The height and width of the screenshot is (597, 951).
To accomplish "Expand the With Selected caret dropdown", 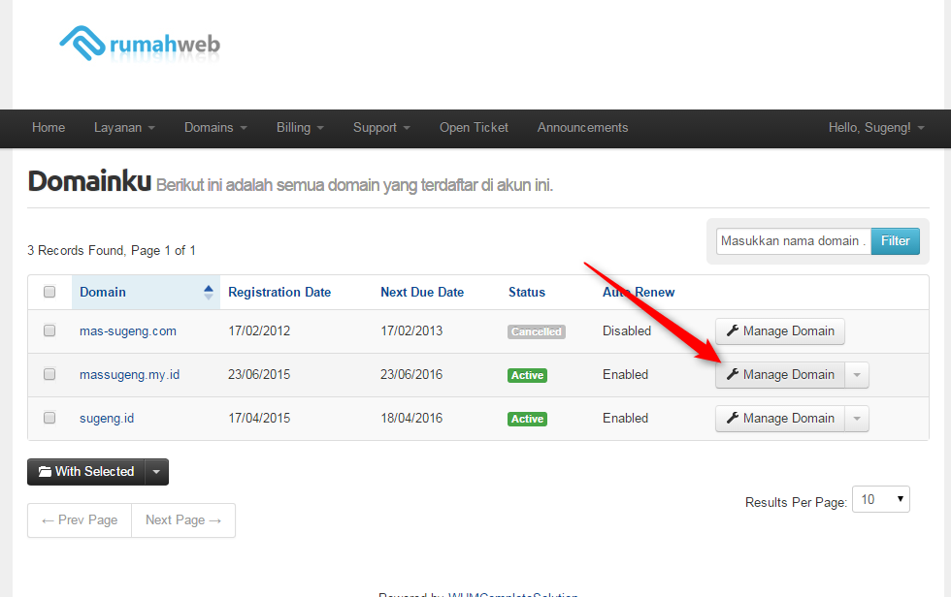I will click(156, 472).
